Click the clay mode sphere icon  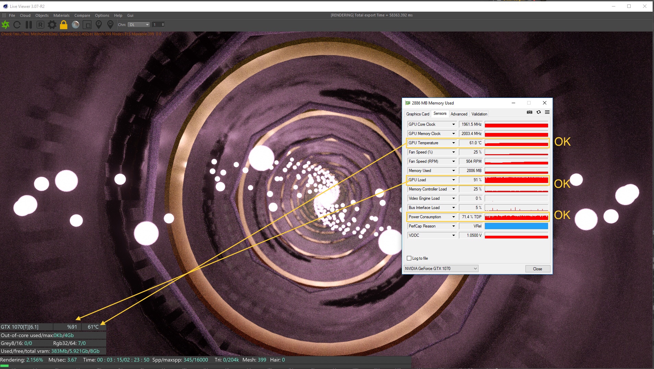(75, 25)
